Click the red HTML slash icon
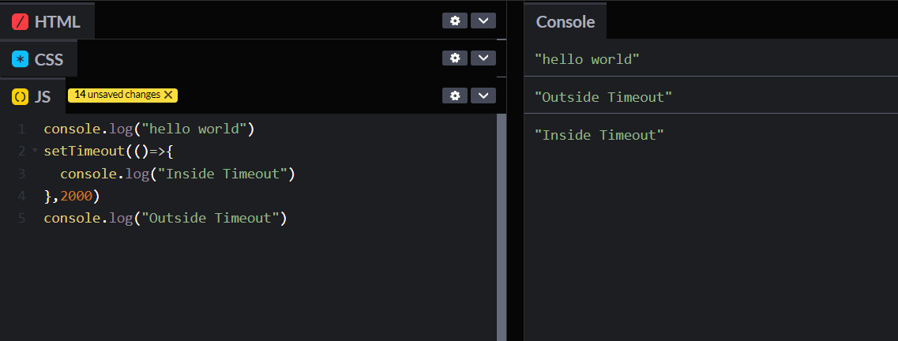The height and width of the screenshot is (341, 898). 20,21
